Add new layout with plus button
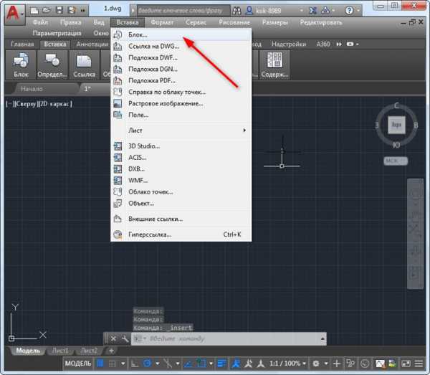The width and height of the screenshot is (430, 375). click(x=111, y=351)
